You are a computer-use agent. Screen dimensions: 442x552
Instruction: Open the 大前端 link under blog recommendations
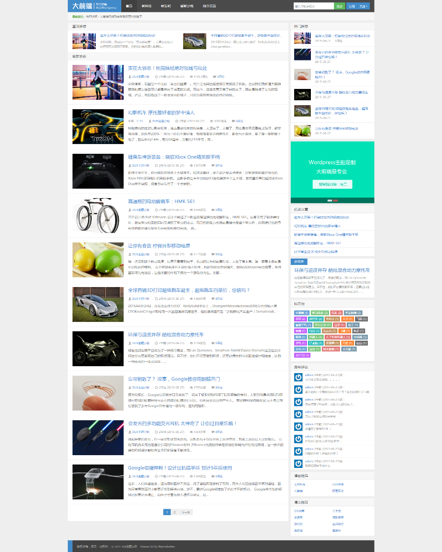point(298,491)
